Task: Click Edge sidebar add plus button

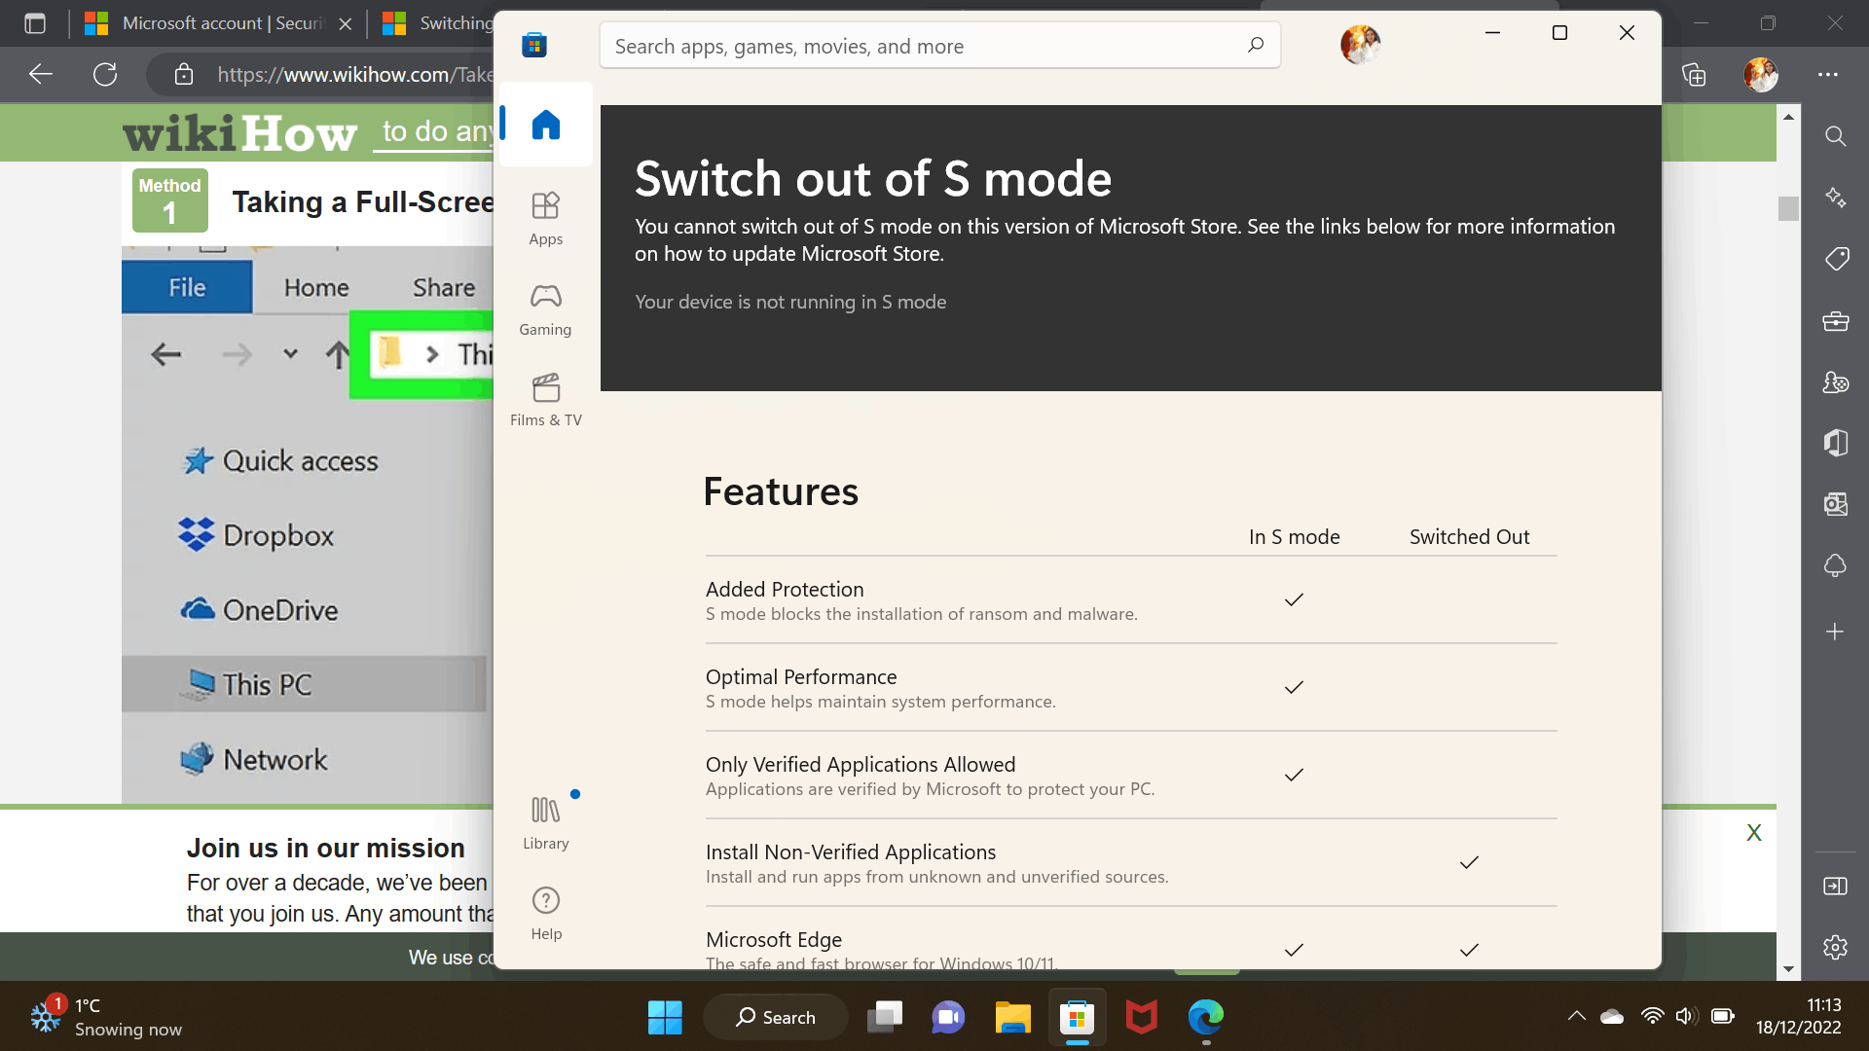Action: click(x=1835, y=632)
